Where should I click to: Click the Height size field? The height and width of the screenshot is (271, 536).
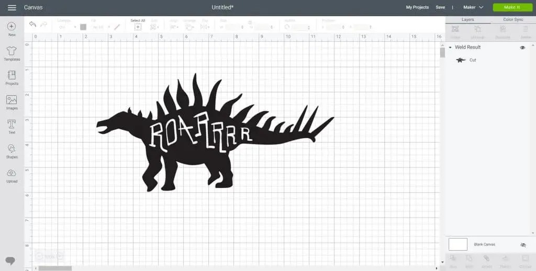[264, 27]
